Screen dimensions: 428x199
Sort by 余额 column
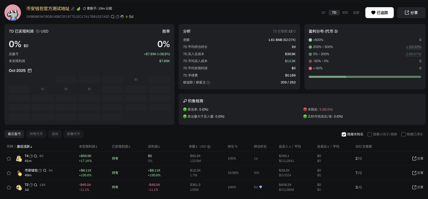coord(194,146)
